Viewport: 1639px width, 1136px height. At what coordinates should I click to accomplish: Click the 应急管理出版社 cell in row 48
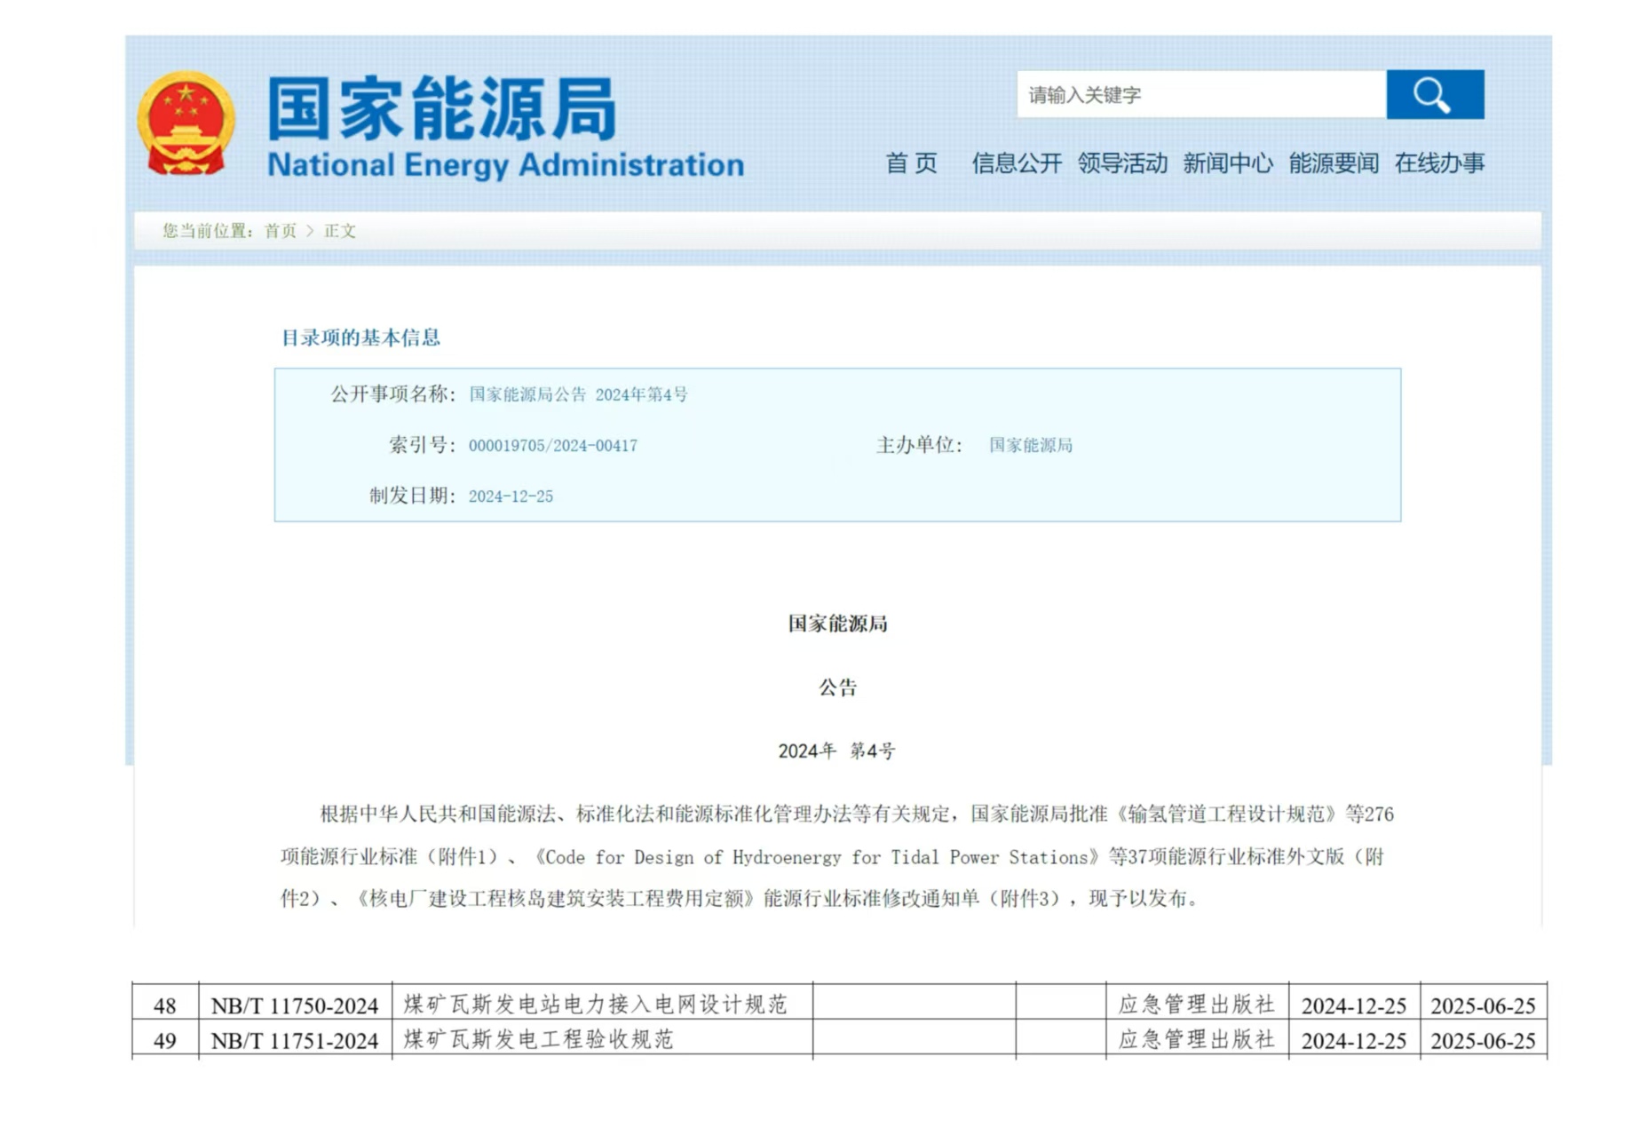pos(1195,1005)
